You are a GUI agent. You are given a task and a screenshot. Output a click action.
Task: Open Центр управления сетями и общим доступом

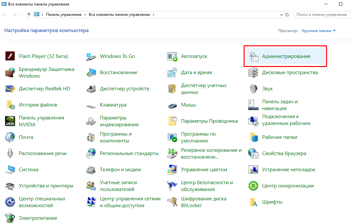click(x=130, y=202)
